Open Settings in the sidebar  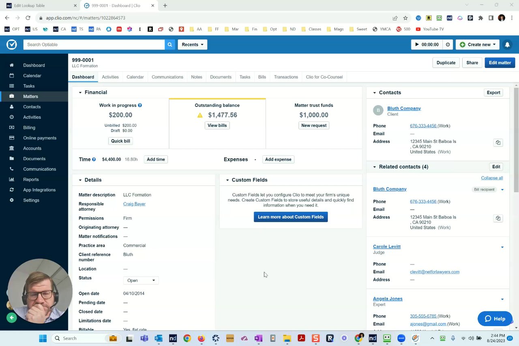[34, 200]
